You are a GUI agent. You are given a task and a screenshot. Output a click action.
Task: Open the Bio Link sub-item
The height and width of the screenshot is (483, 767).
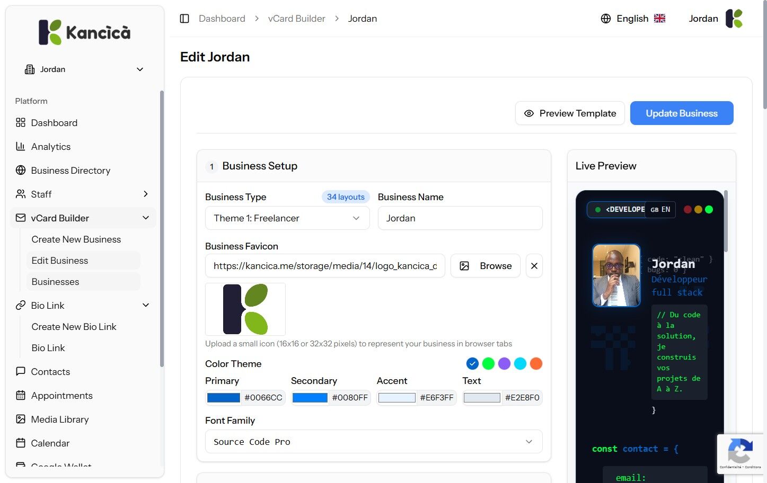point(48,348)
